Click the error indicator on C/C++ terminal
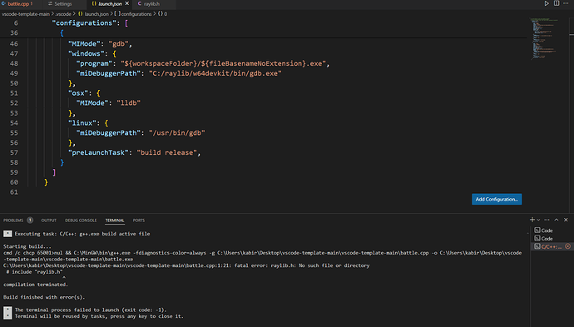The image size is (574, 327). pos(568,246)
